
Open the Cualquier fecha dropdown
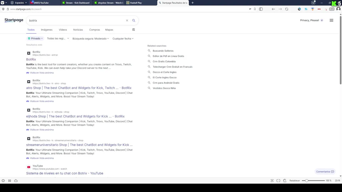coord(123,38)
